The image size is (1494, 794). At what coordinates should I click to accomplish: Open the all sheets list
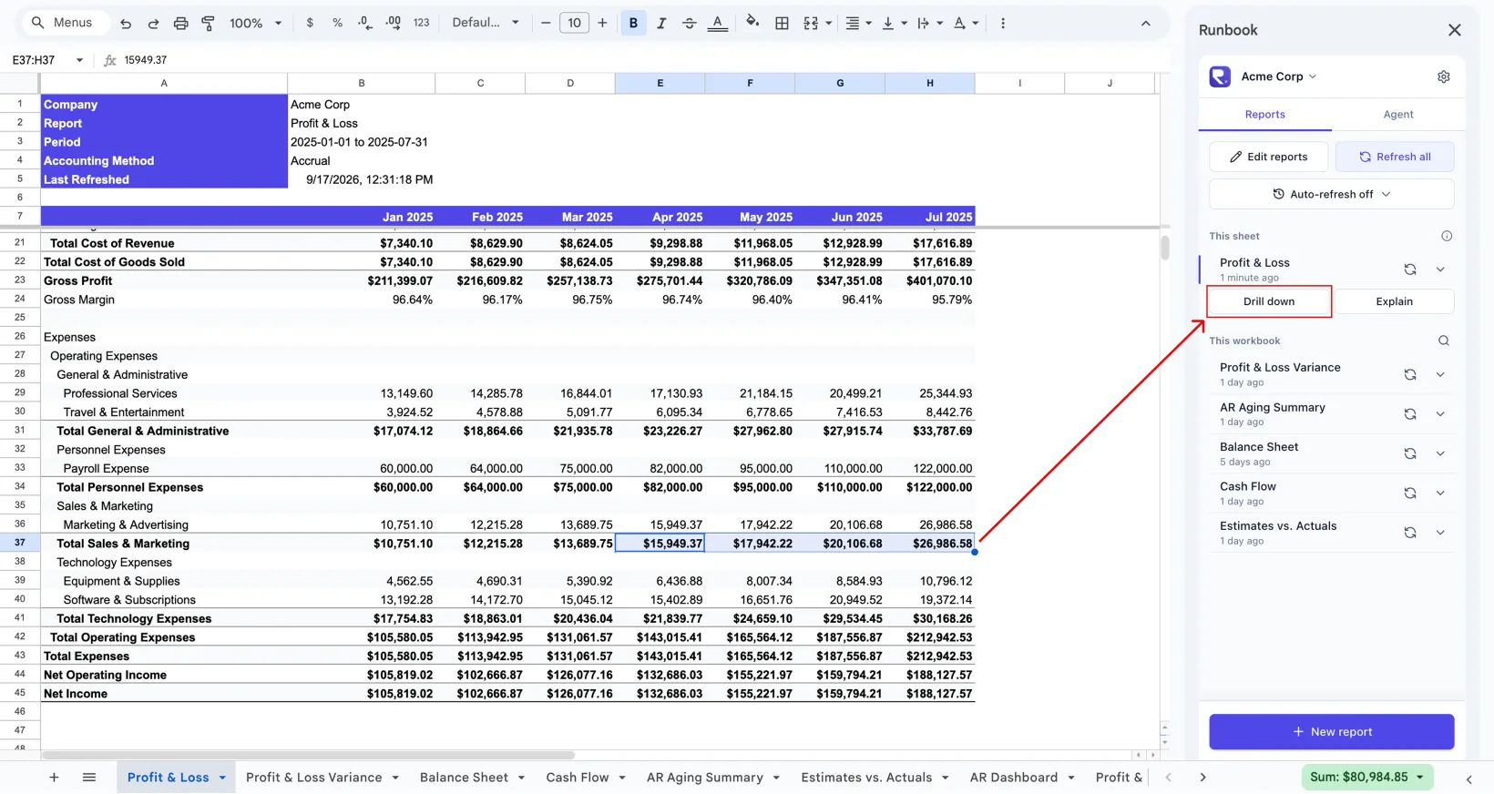89,777
